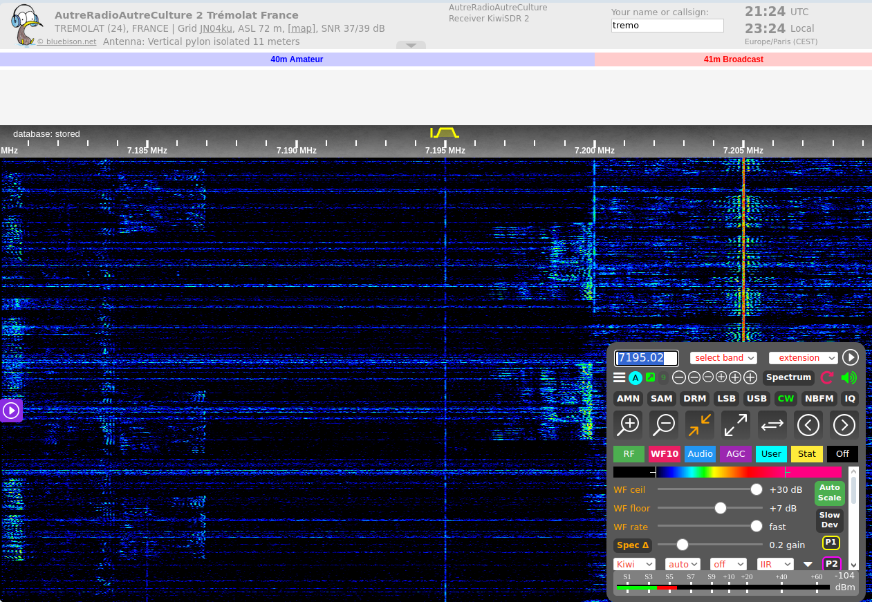Click the name or callsign input field
The image size is (872, 602).
[x=667, y=26]
